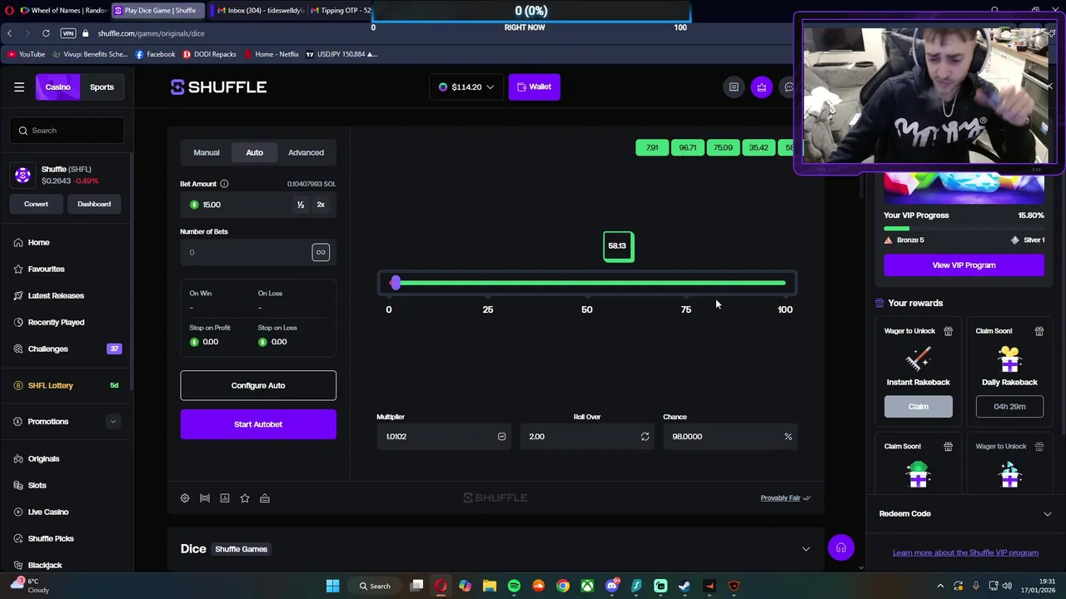Open Learn more about Shuffle VIP link
Image resolution: width=1066 pixels, height=599 pixels.
pyautogui.click(x=965, y=552)
